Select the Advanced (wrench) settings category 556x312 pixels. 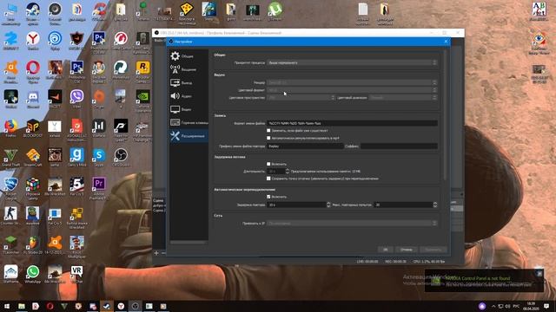(x=189, y=136)
